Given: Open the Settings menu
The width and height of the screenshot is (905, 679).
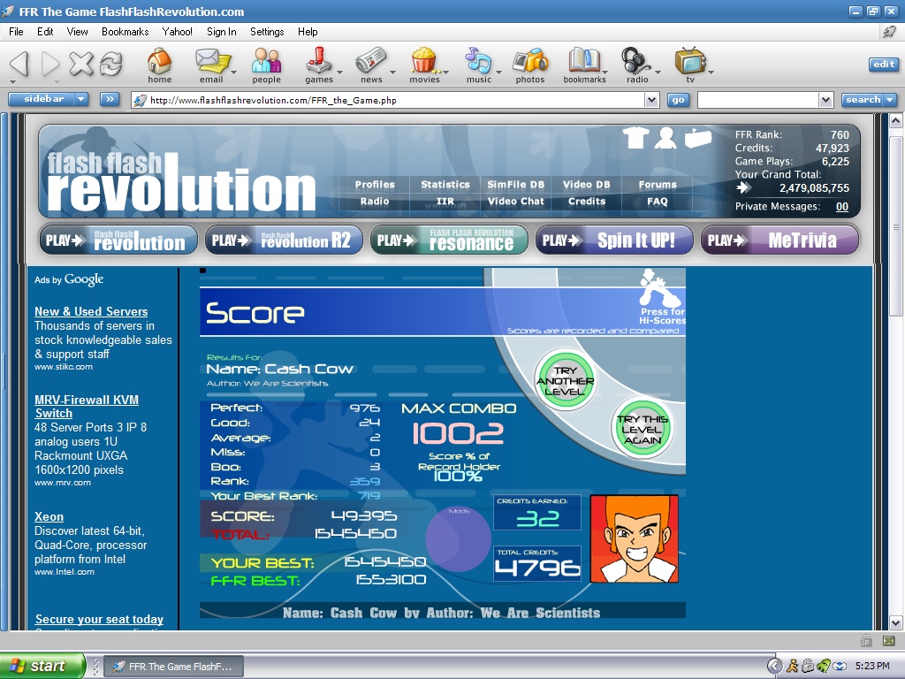Looking at the screenshot, I should [x=267, y=32].
